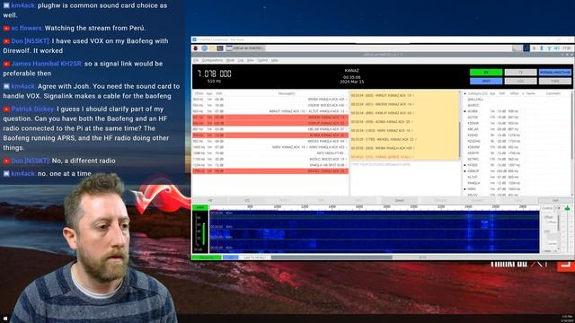Image resolution: width=575 pixels, height=323 pixels.
Task: Open the Bluetooth tray icon
Action: coord(541,48)
